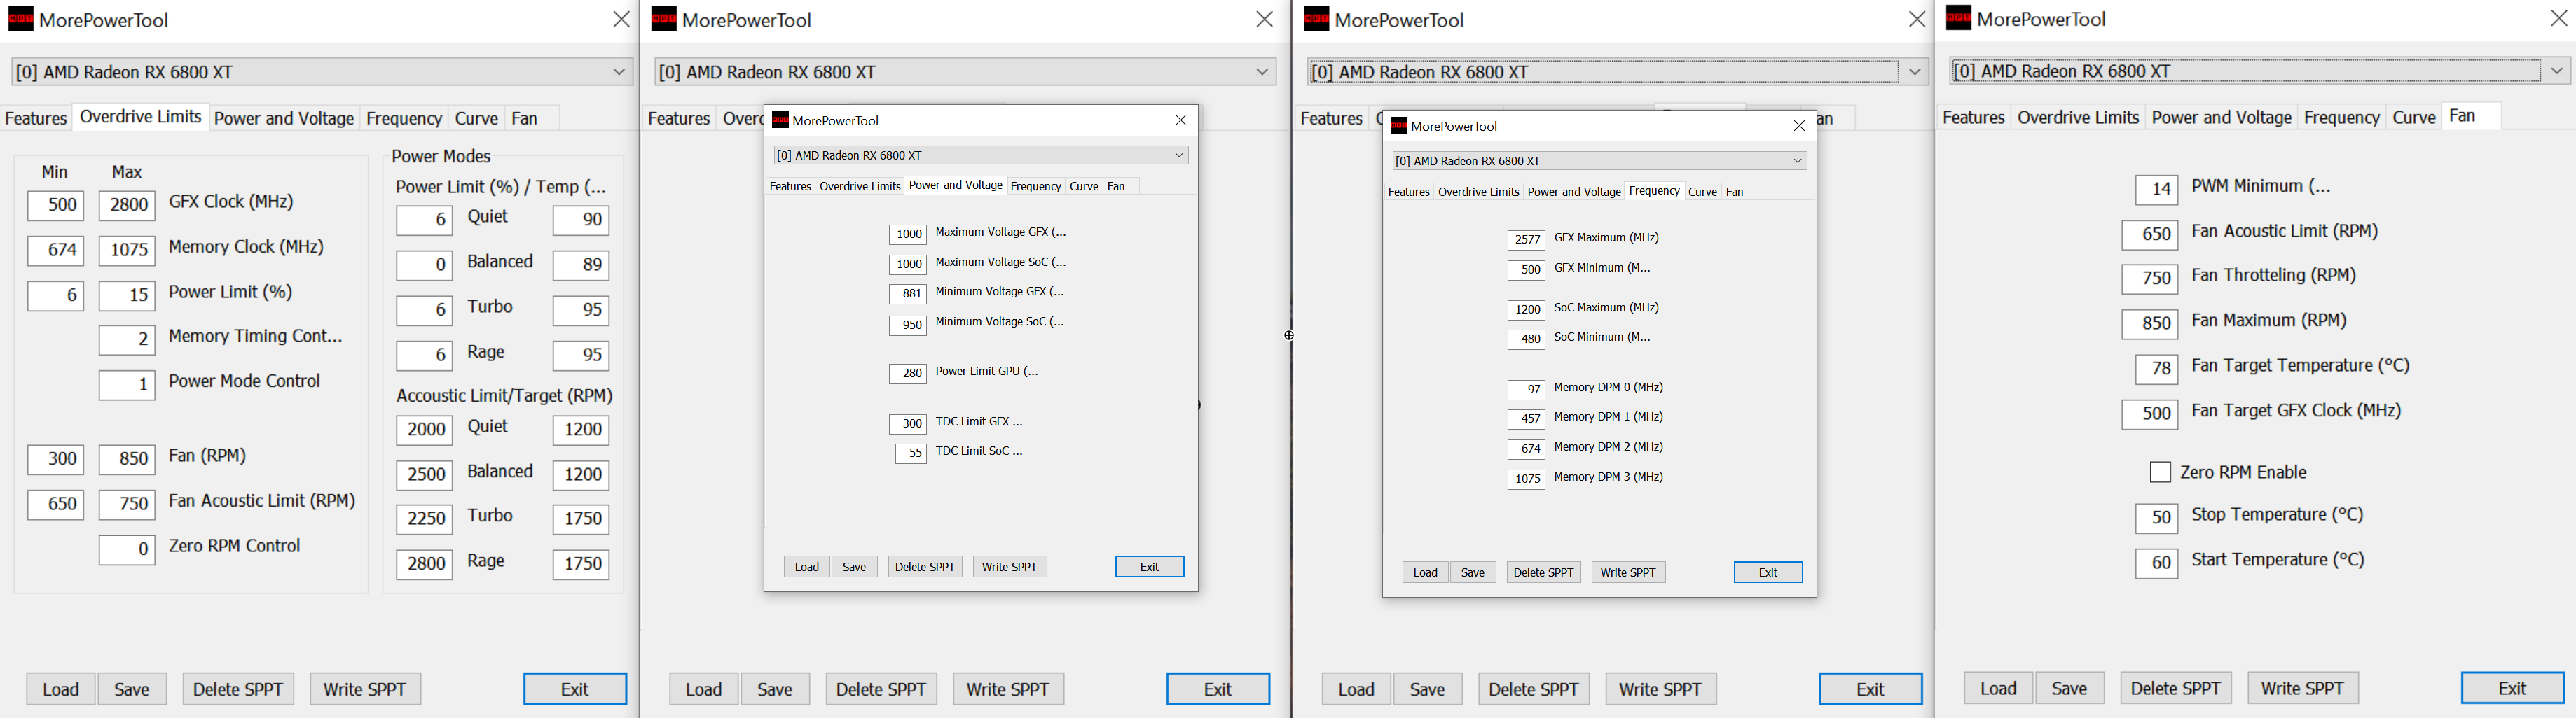Click the Fan Target Temperature field showing 78
Viewport: 2576px width, 718px height.
click(x=2156, y=369)
